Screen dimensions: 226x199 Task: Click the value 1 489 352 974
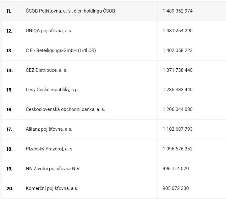click(178, 11)
